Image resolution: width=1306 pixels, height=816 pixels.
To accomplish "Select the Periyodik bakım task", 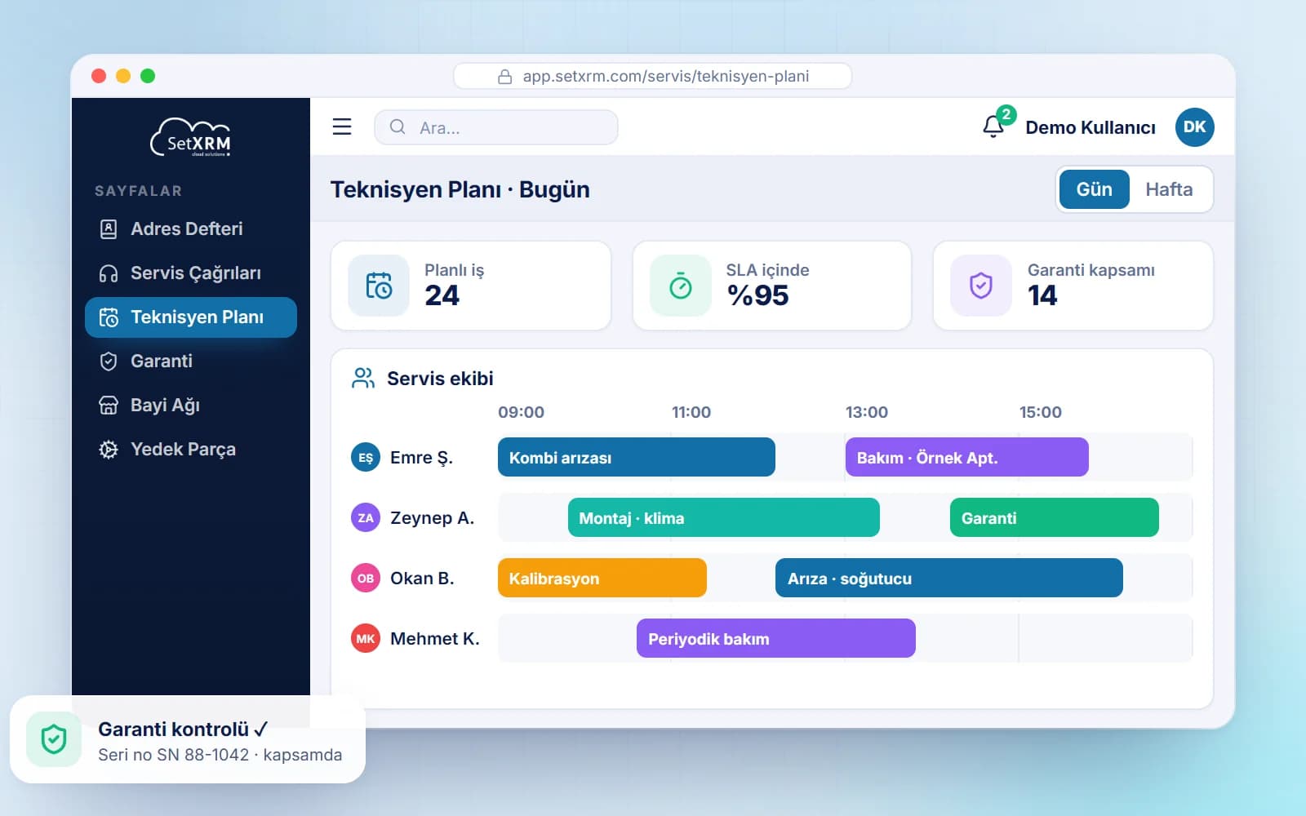I will click(776, 638).
